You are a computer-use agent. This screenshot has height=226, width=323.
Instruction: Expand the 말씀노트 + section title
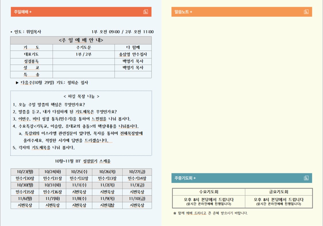(183, 12)
